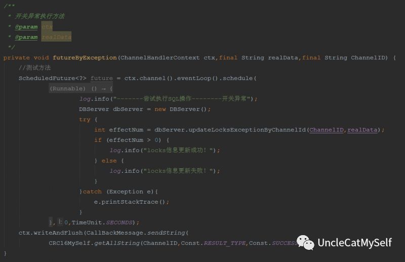Image resolution: width=405 pixels, height=262 pixels.
Task: Click the try keyword
Action: (85, 120)
